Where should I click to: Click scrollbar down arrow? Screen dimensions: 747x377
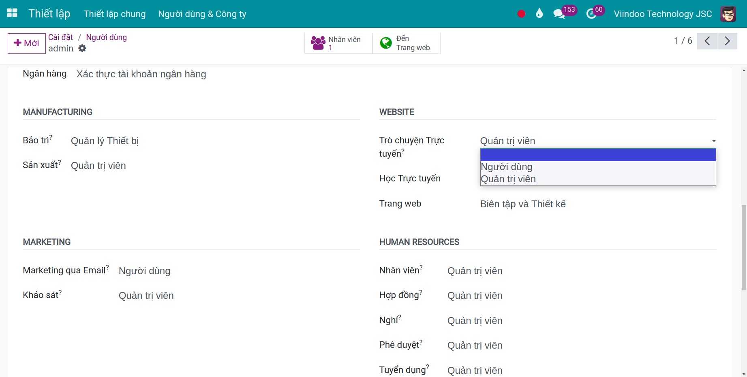click(x=744, y=374)
